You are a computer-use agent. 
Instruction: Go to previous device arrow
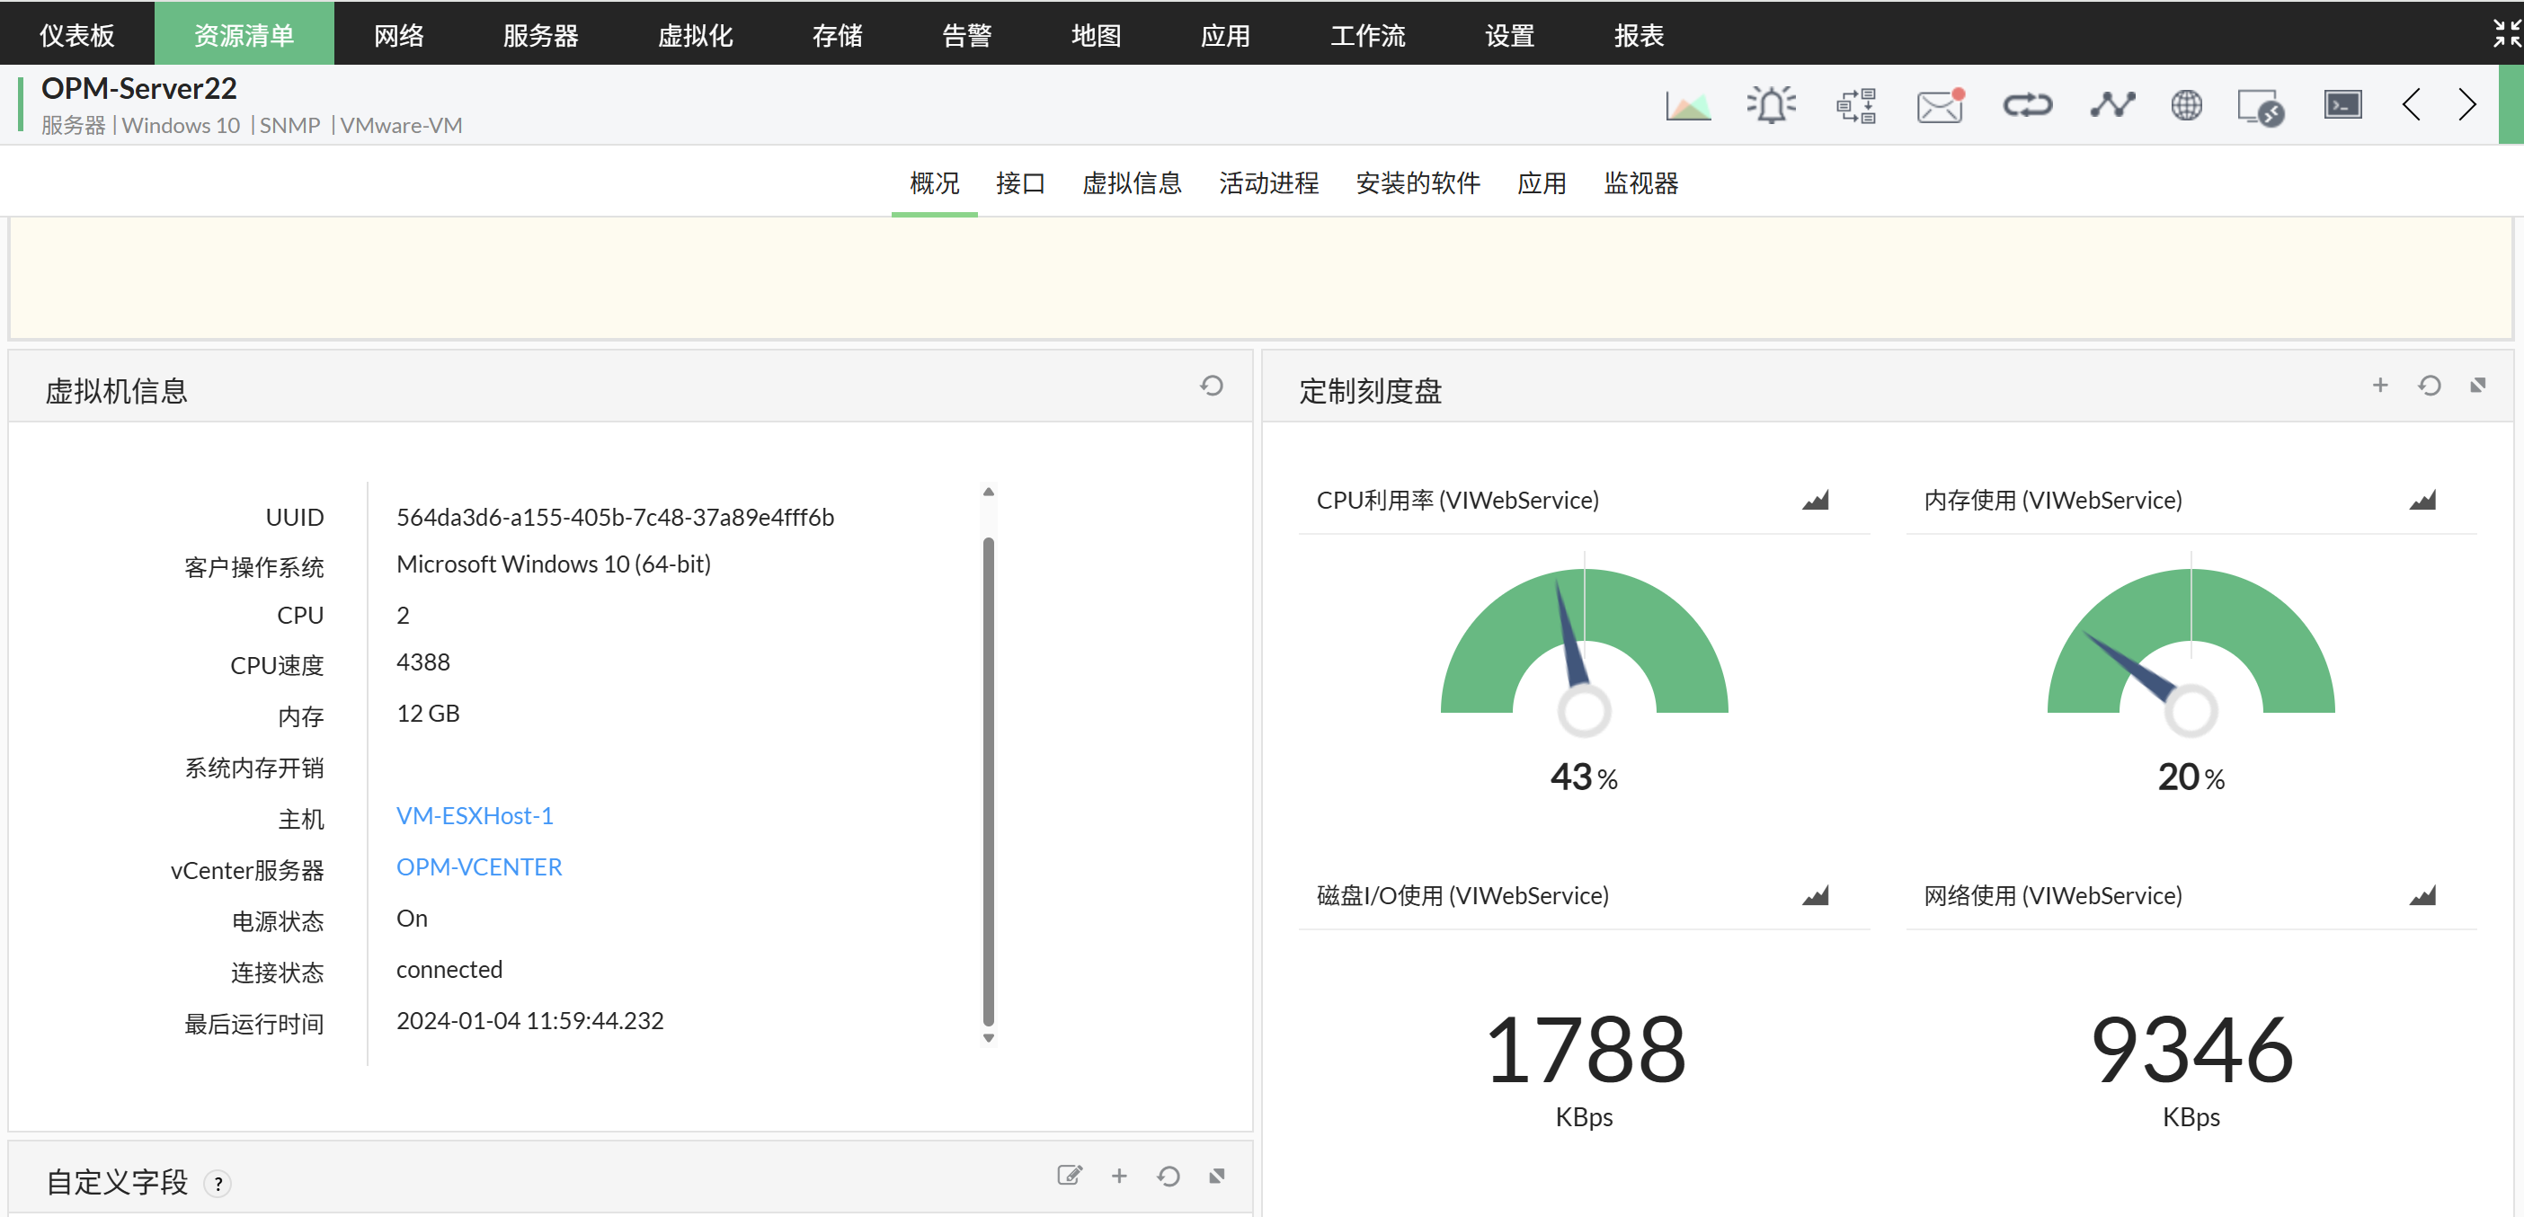[x=2412, y=106]
